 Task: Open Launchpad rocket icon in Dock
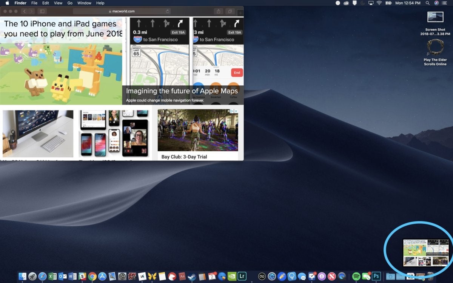click(32, 277)
